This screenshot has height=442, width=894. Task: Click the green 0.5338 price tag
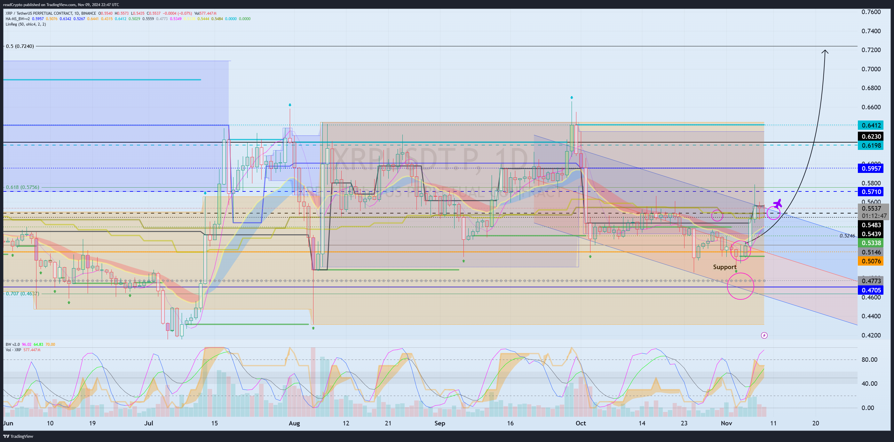(x=871, y=243)
